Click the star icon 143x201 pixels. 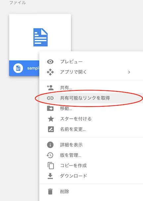(51, 119)
